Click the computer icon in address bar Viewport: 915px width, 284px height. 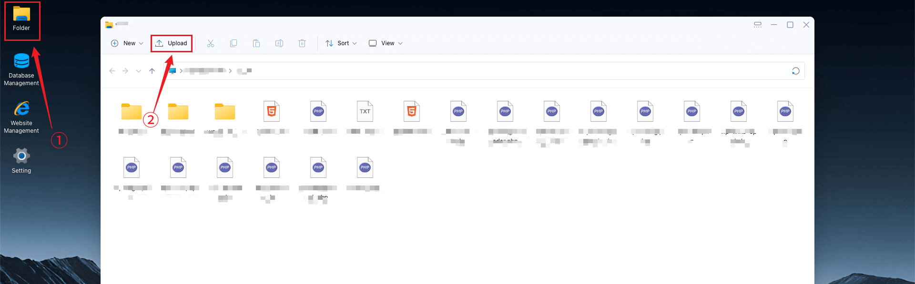pos(173,71)
